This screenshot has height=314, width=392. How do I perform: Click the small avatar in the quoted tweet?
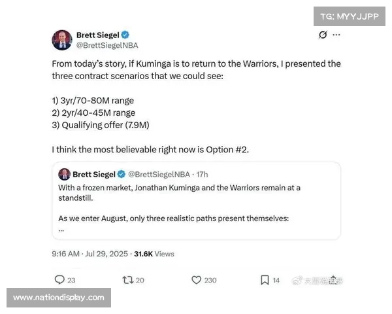pyautogui.click(x=64, y=174)
